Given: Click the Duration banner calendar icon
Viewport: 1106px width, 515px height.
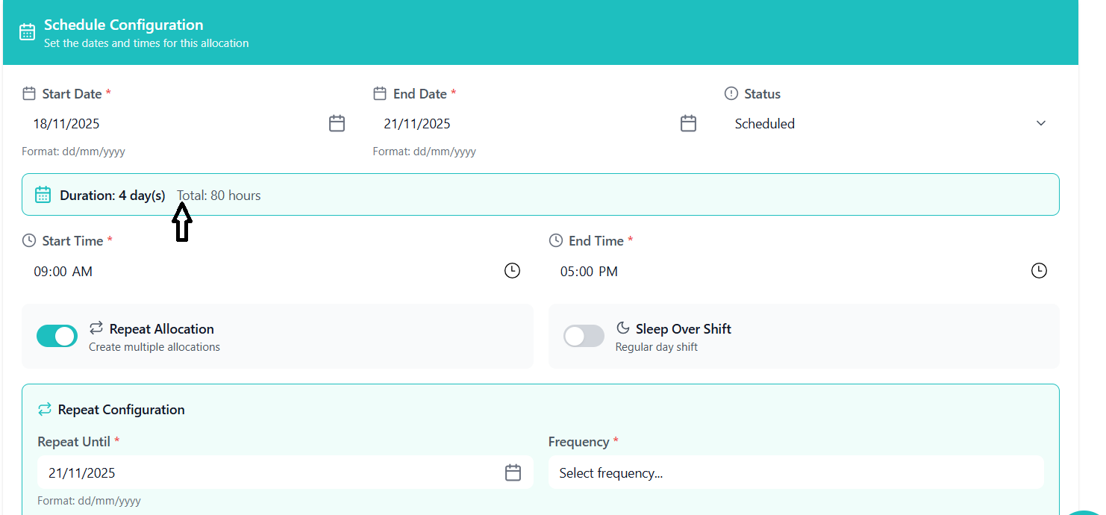Looking at the screenshot, I should click(43, 195).
